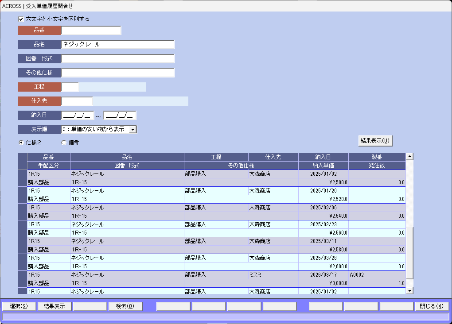Click the 検索(Q) button in the bottom bar

[x=125, y=306]
